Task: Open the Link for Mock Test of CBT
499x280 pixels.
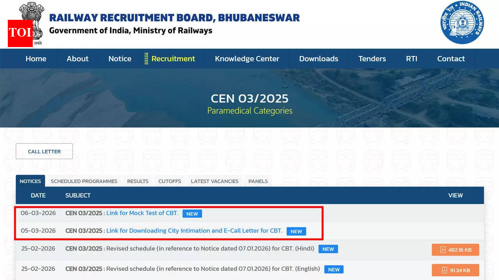Action: click(x=142, y=213)
